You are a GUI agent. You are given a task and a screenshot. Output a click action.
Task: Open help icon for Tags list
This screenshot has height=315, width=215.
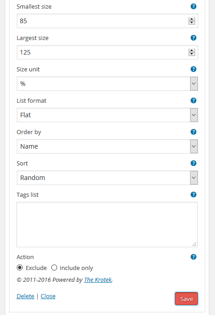(x=193, y=195)
